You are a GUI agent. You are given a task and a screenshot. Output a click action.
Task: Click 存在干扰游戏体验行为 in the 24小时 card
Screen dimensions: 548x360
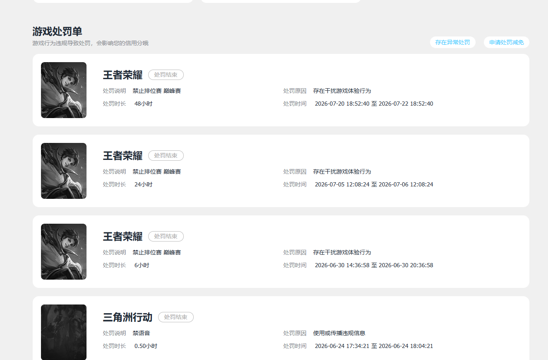pos(342,172)
